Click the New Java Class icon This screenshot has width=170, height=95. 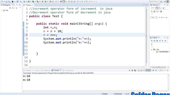[45, 2]
